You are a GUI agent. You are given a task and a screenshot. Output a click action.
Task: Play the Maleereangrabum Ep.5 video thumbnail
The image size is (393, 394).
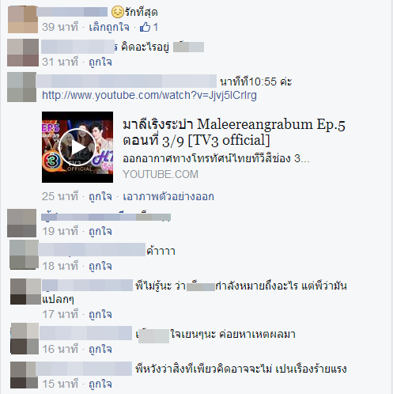click(x=77, y=147)
